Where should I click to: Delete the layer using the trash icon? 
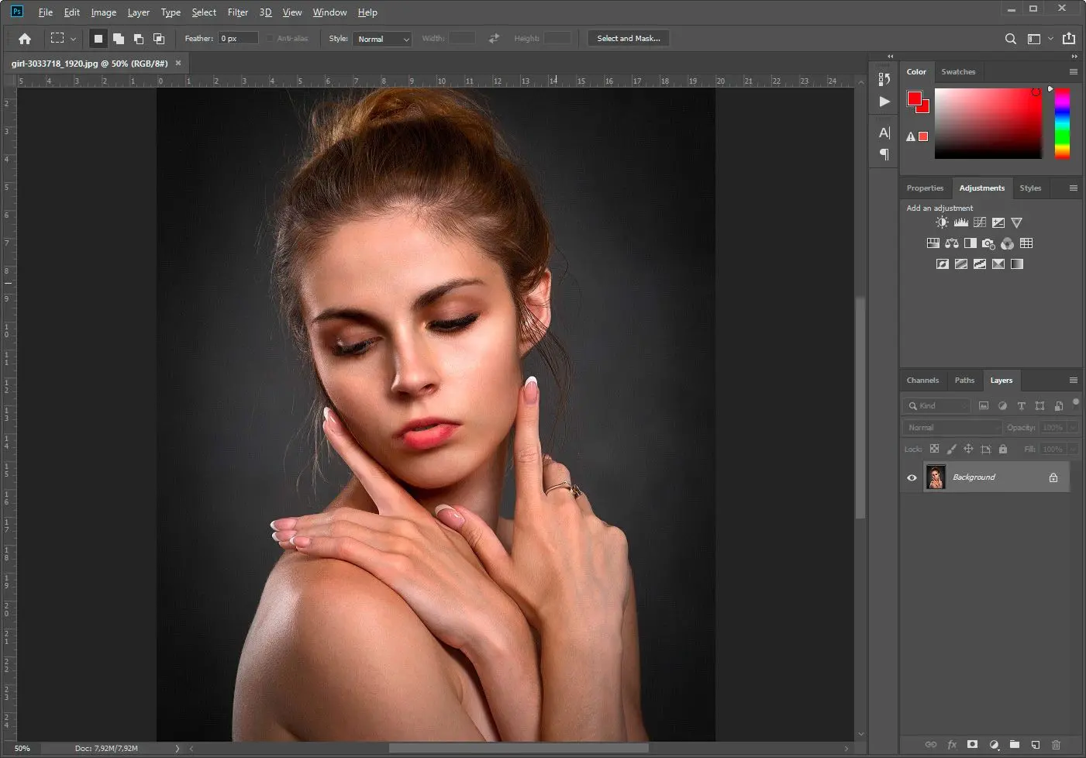1056,744
